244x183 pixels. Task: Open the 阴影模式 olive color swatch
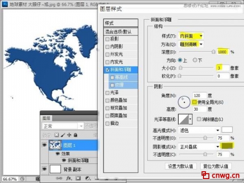pyautogui.click(x=227, y=146)
